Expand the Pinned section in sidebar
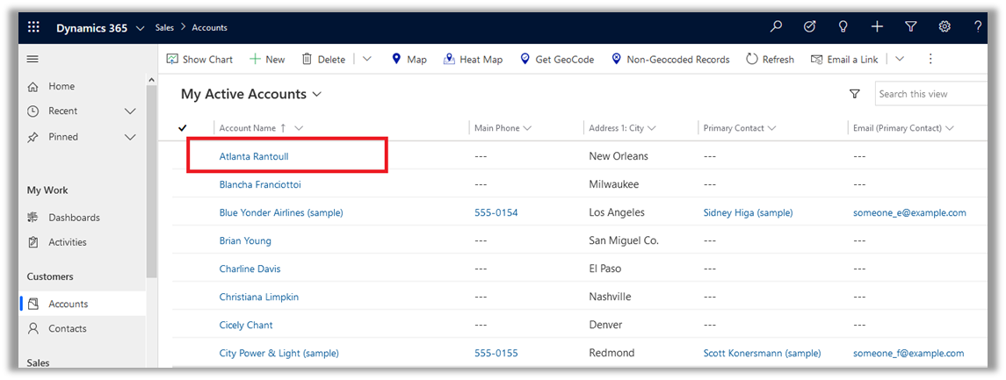 point(130,137)
